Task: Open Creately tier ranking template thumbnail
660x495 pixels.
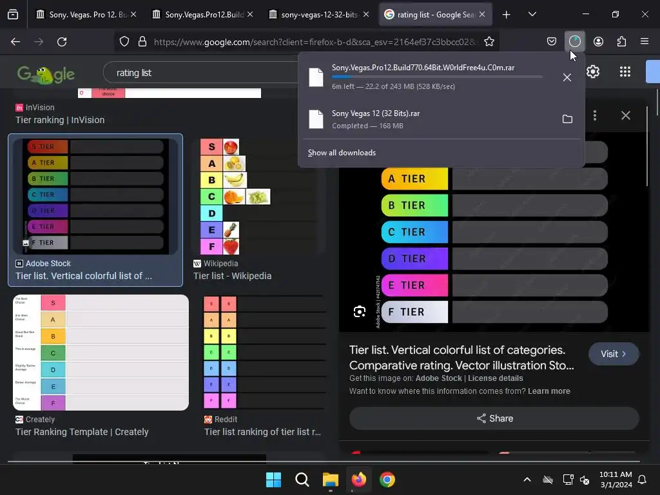Action: [101, 353]
